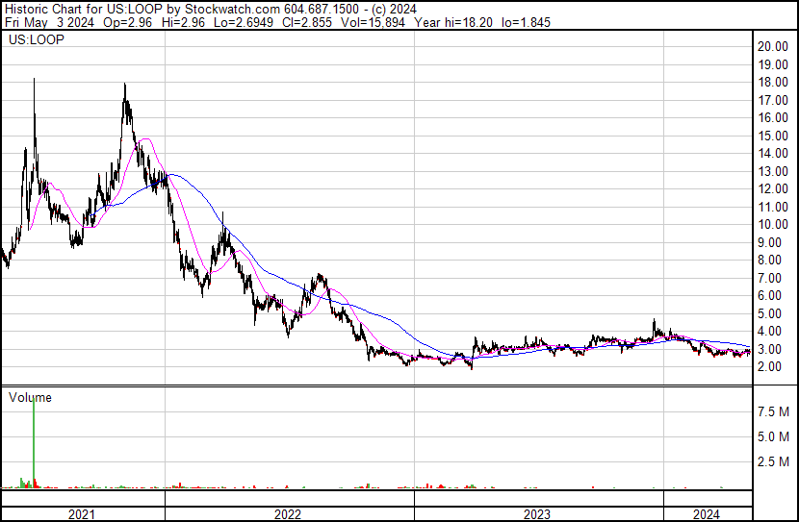Click the 2.5 M volume axis label

(773, 461)
